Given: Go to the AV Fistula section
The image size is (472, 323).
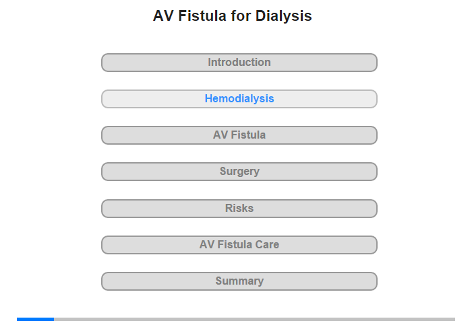Looking at the screenshot, I should coord(239,135).
